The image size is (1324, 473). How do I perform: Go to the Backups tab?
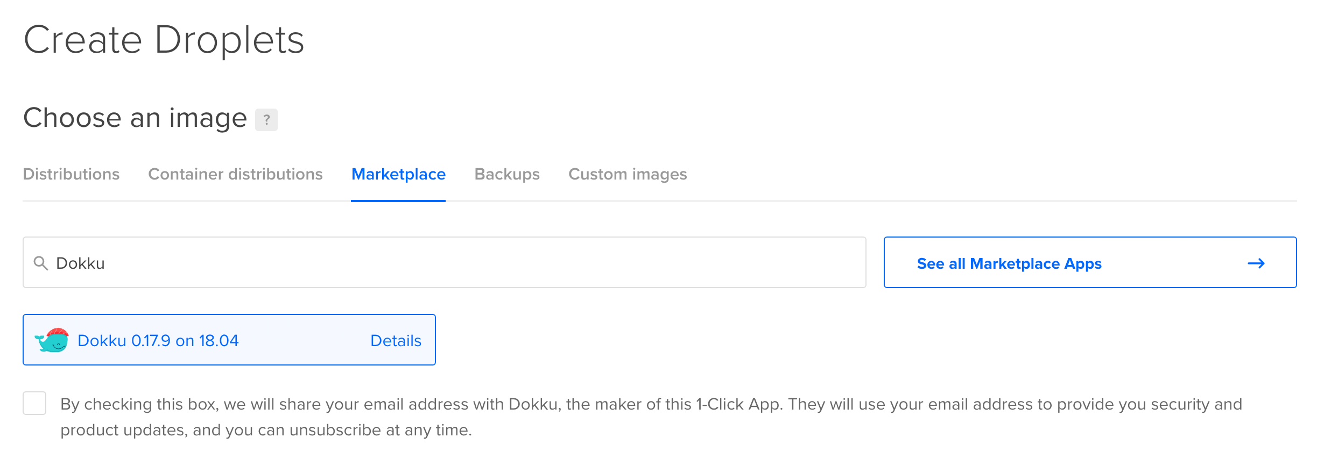(x=506, y=174)
